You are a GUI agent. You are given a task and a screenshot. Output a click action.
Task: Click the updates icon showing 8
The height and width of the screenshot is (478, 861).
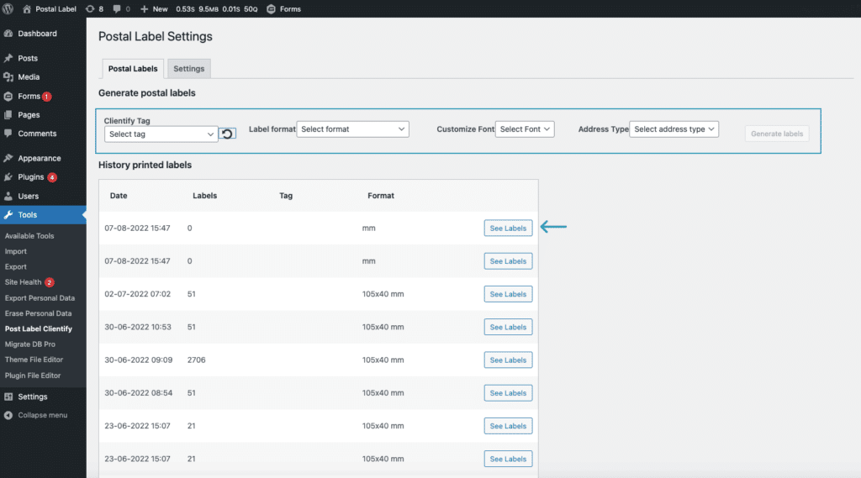pos(90,8)
